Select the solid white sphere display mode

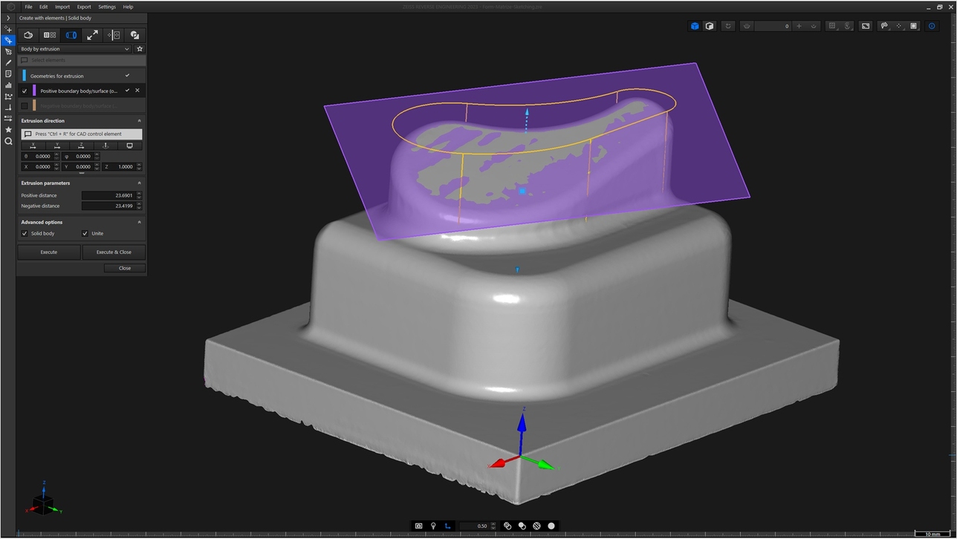point(551,526)
